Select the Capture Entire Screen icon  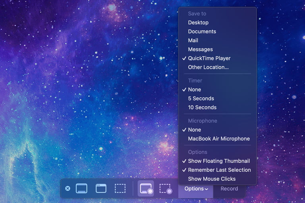pyautogui.click(x=81, y=188)
